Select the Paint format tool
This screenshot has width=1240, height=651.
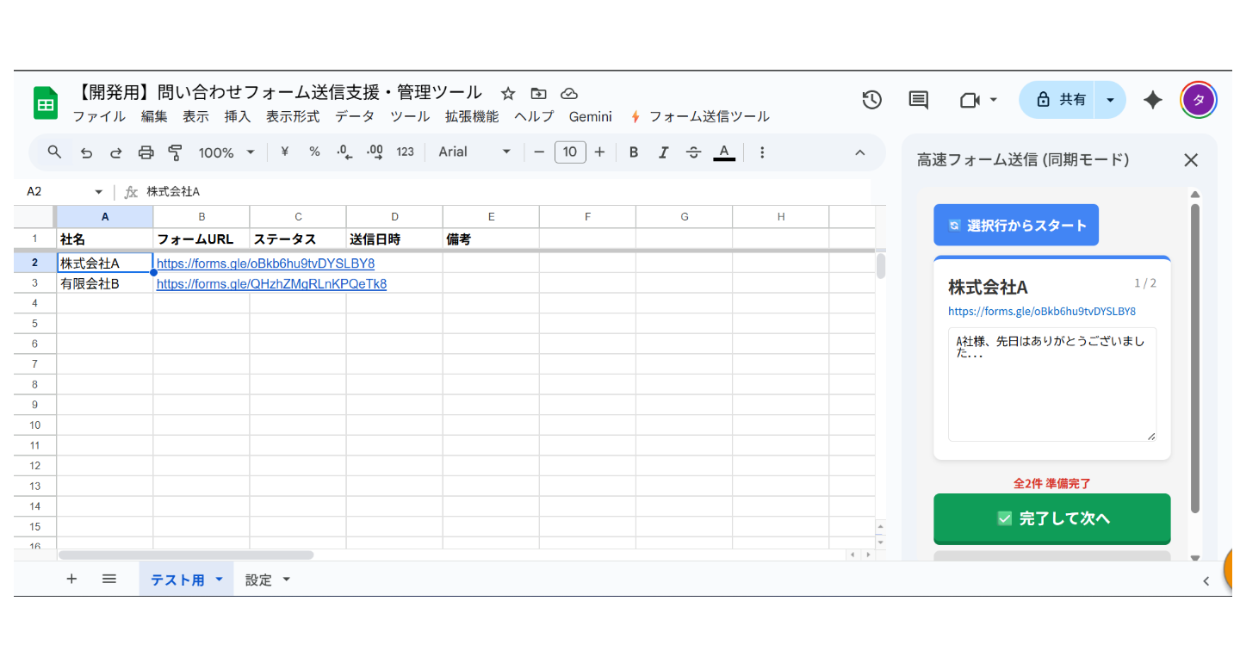175,152
